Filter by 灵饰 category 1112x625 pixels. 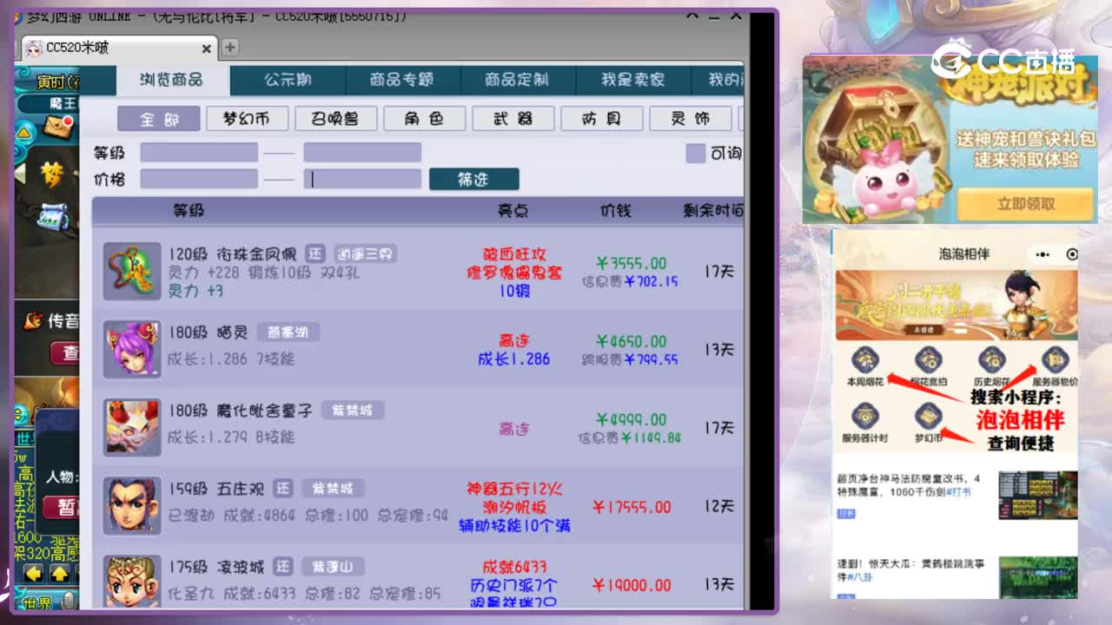tap(691, 119)
